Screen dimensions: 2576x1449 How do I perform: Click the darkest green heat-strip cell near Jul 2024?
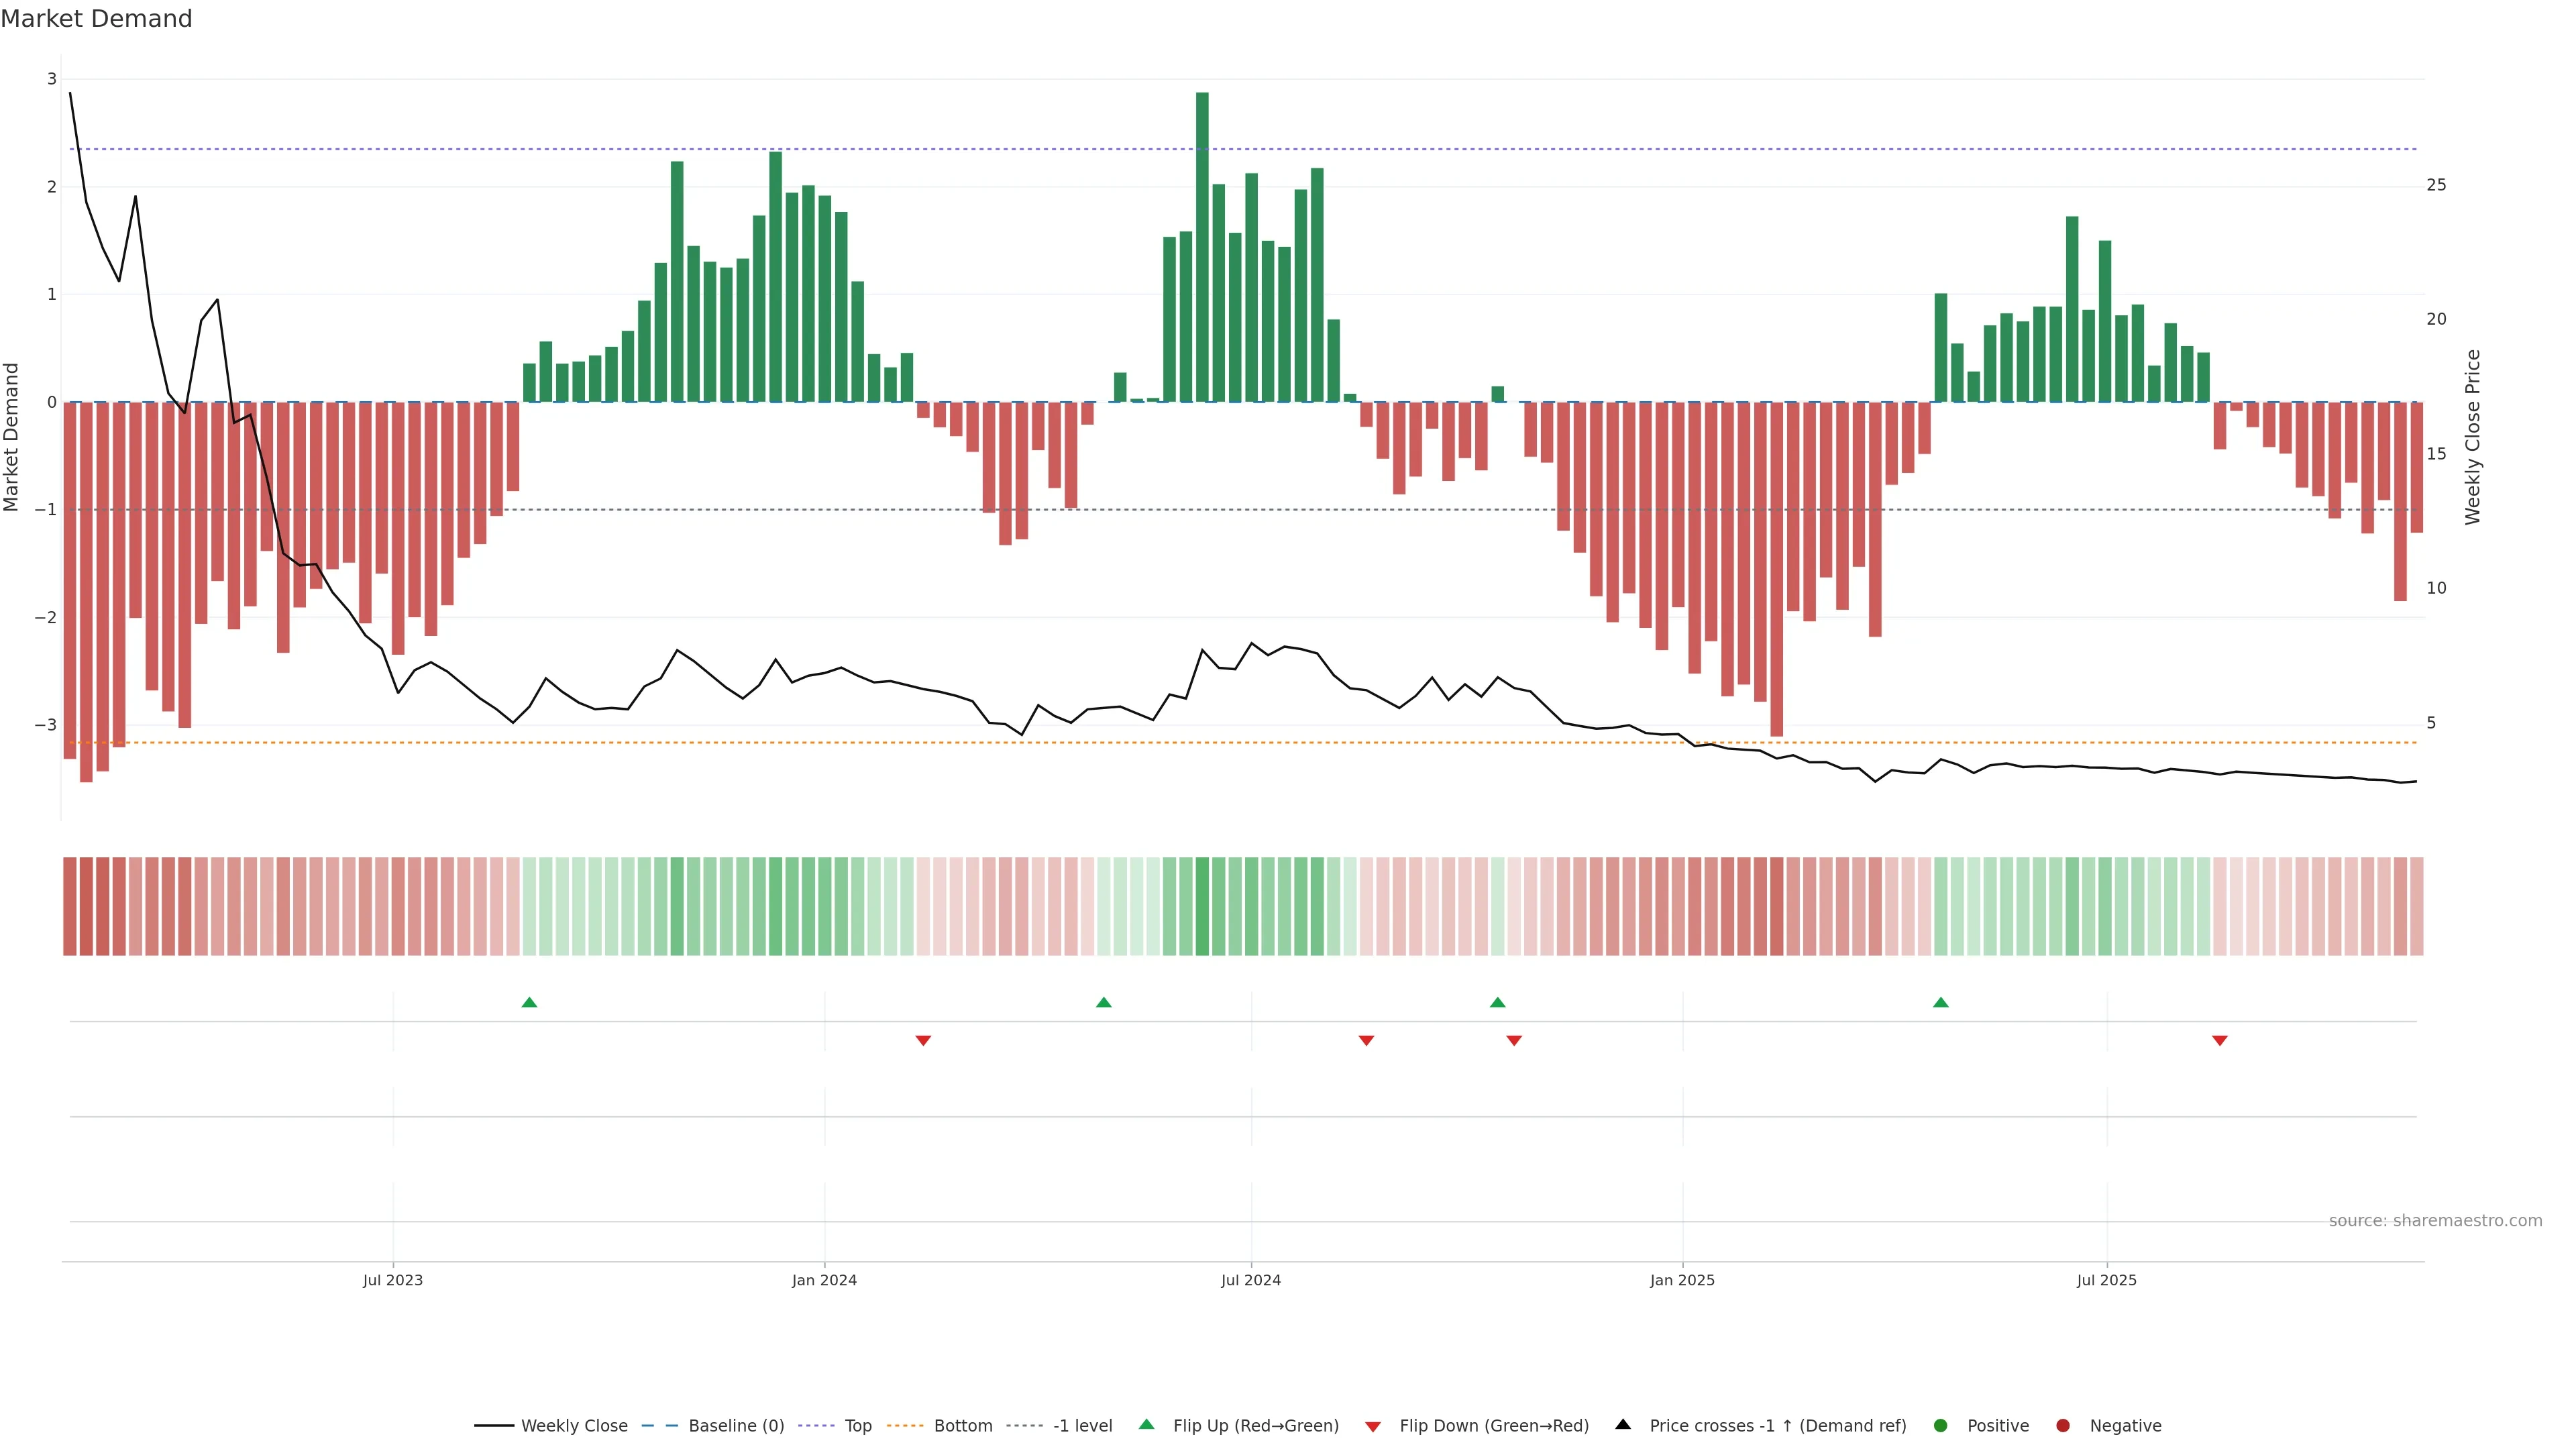[1202, 906]
